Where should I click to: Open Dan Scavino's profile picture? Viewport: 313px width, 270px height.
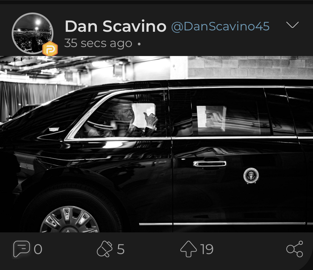[33, 33]
